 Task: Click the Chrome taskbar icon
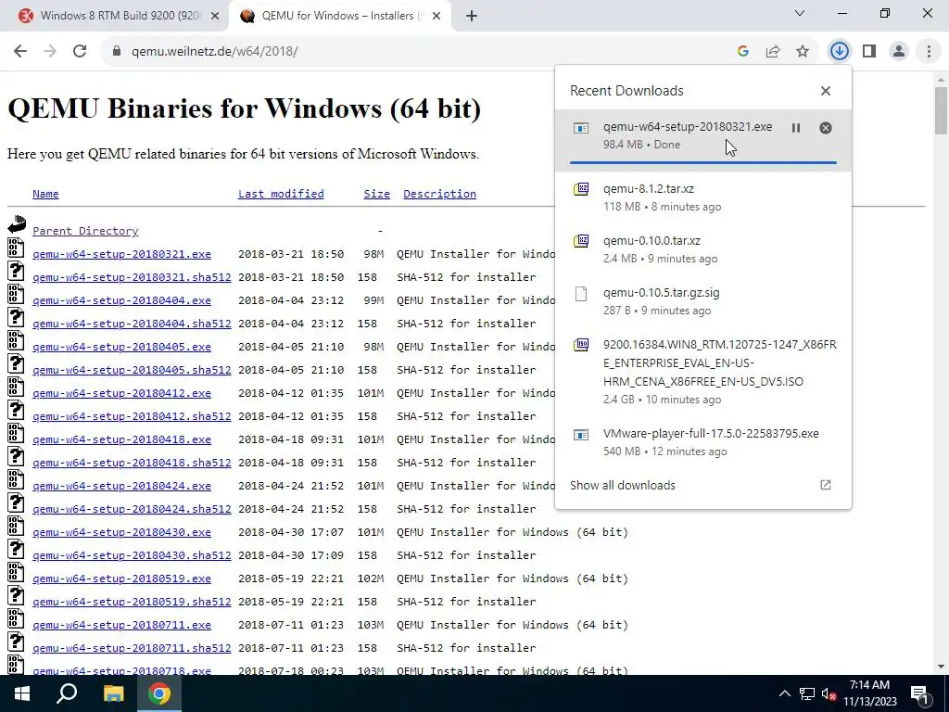159,693
